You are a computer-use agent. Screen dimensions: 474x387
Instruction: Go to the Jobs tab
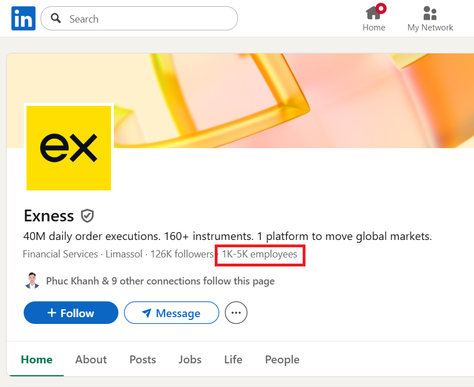coord(190,359)
